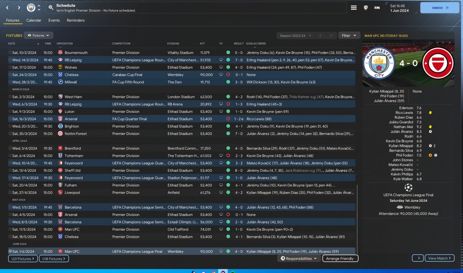Click the Millwall club badge
Viewport: 463px width, 273px height.
point(60,82)
